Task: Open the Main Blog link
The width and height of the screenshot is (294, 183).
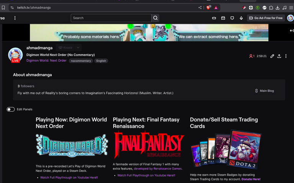Action: [x=265, y=91]
